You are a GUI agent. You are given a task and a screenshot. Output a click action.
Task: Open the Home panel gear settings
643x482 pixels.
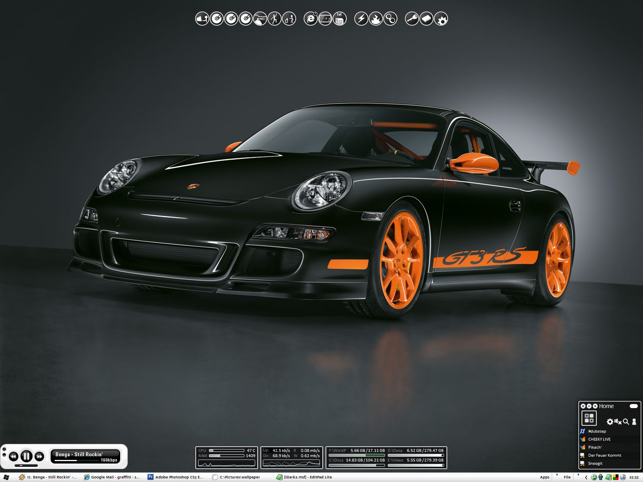[x=610, y=422]
